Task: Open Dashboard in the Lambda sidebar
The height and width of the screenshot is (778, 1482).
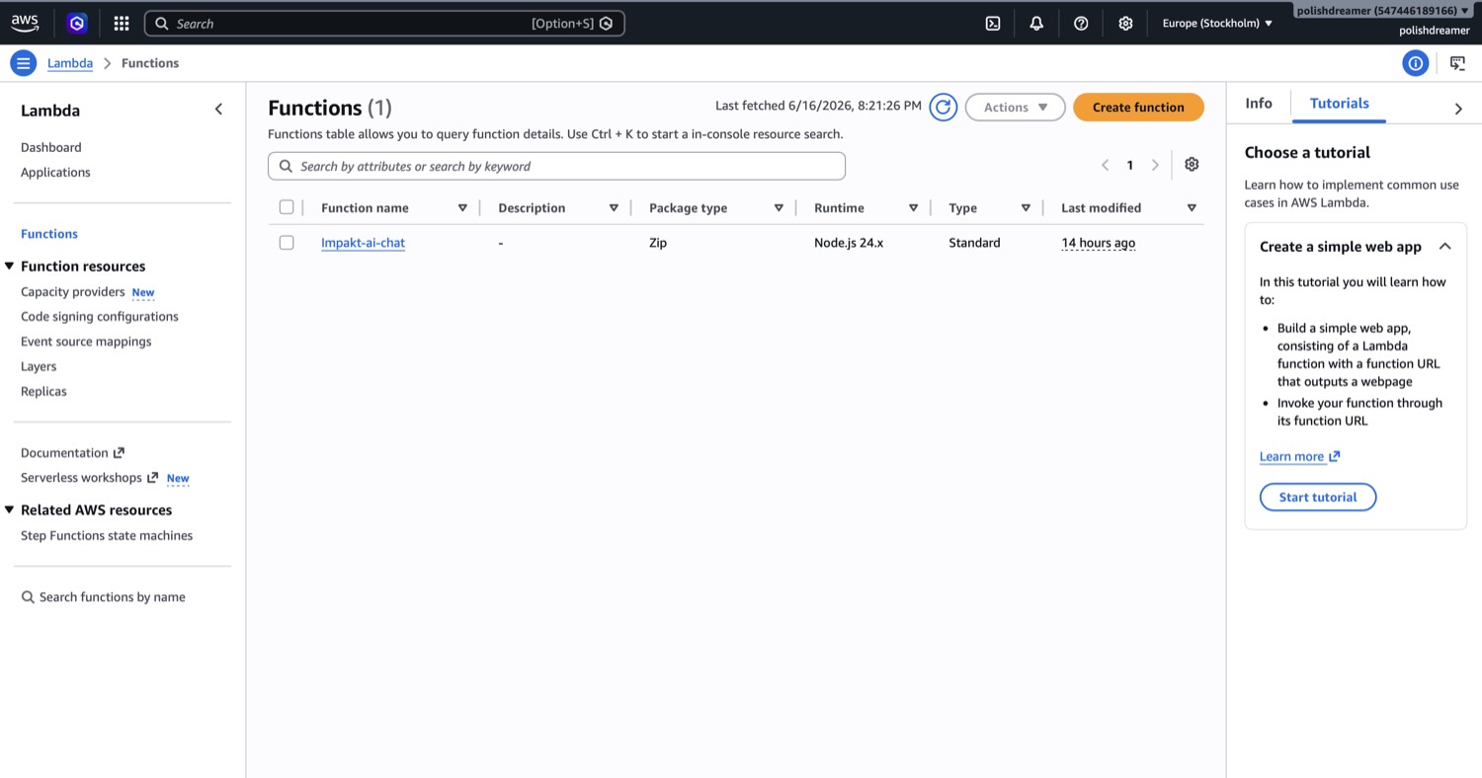Action: [51, 148]
